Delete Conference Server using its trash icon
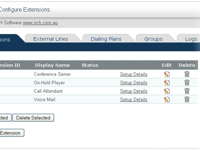 click(x=187, y=74)
